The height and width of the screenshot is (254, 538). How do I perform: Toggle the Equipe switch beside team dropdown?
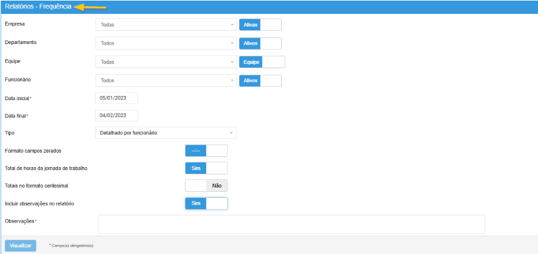click(262, 62)
